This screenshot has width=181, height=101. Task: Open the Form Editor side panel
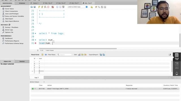tap(177, 65)
